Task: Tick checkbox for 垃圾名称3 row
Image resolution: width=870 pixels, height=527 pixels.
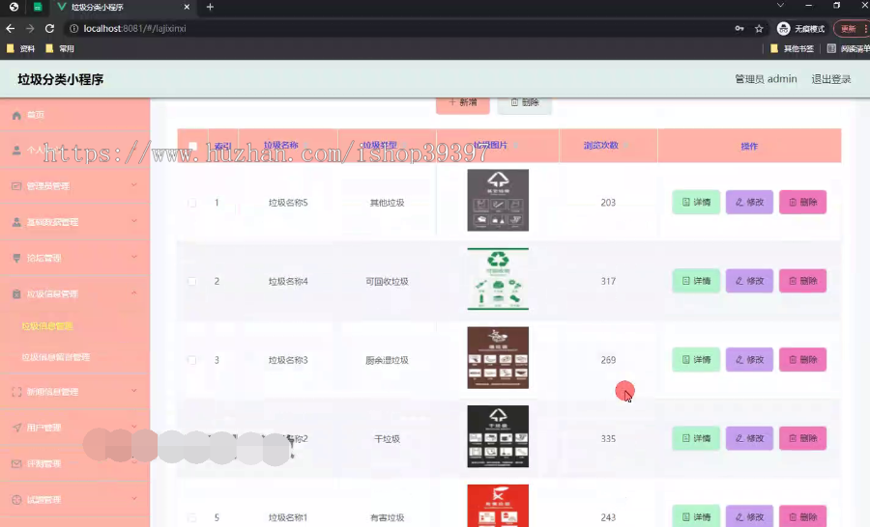Action: 192,360
